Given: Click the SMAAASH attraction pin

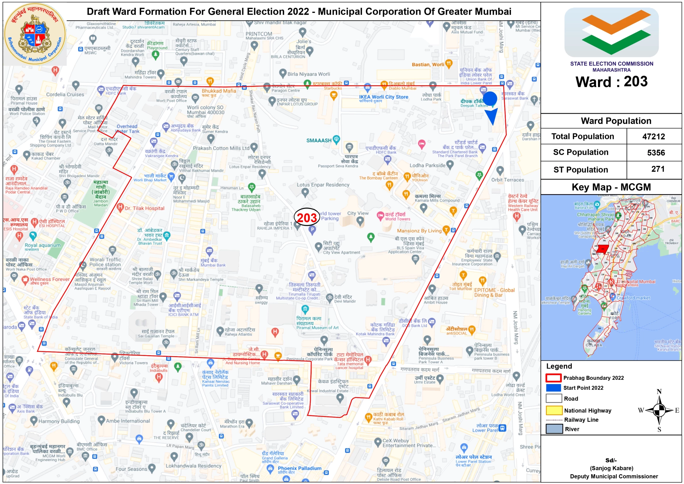Looking at the screenshot, I should coord(336,139).
